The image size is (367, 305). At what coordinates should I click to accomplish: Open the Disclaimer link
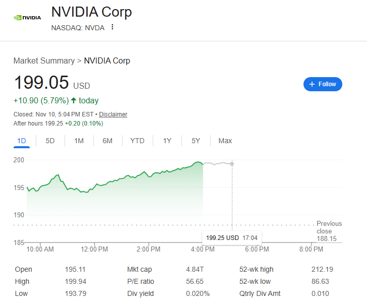113,114
